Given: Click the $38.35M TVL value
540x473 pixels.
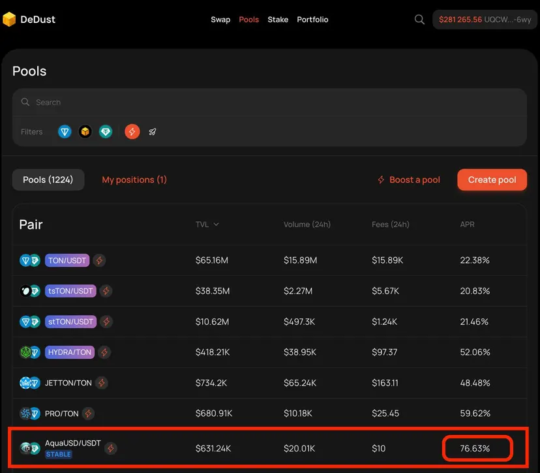Looking at the screenshot, I should click(213, 291).
